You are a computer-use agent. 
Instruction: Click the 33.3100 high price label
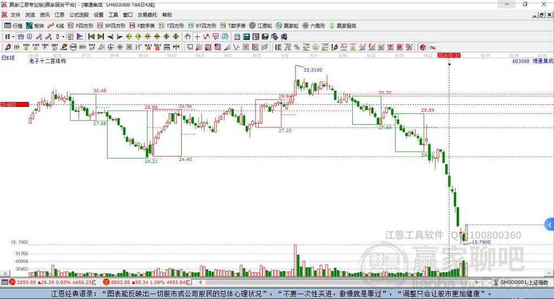point(313,70)
